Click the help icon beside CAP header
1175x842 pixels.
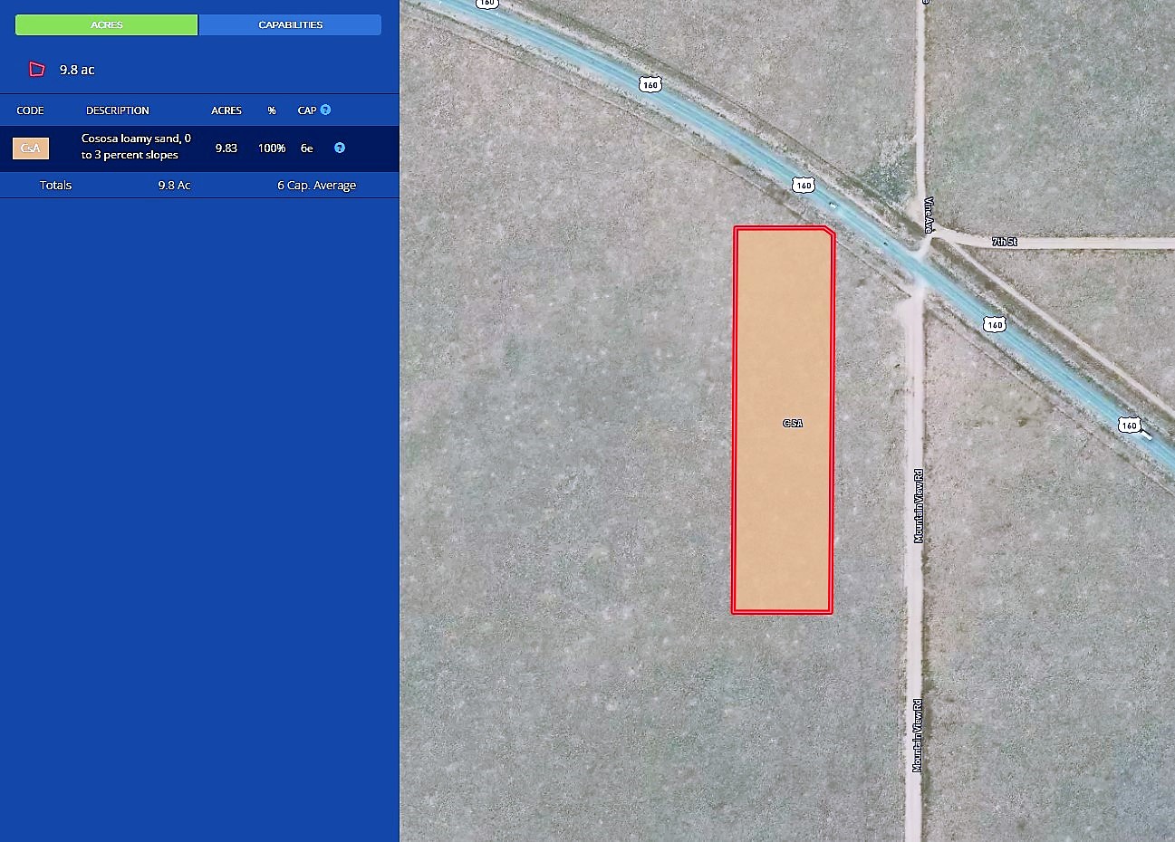pos(325,110)
